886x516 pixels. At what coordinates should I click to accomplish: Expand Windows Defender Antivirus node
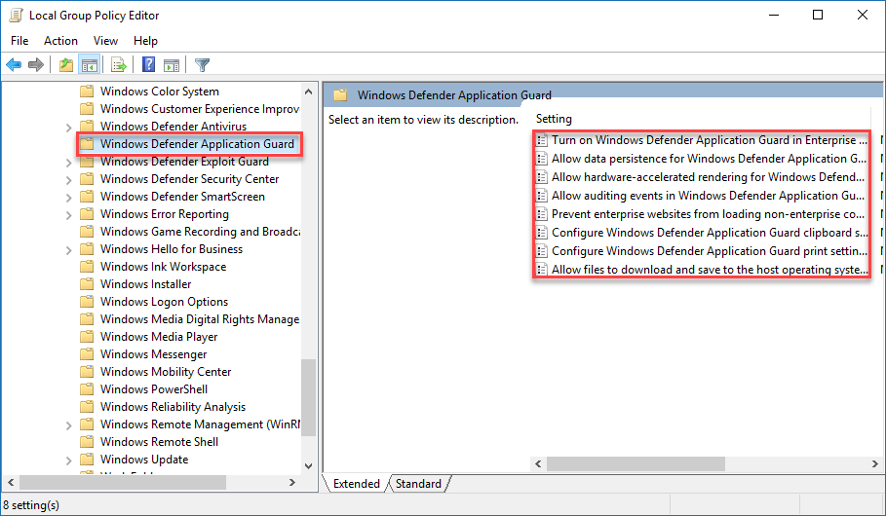[68, 127]
